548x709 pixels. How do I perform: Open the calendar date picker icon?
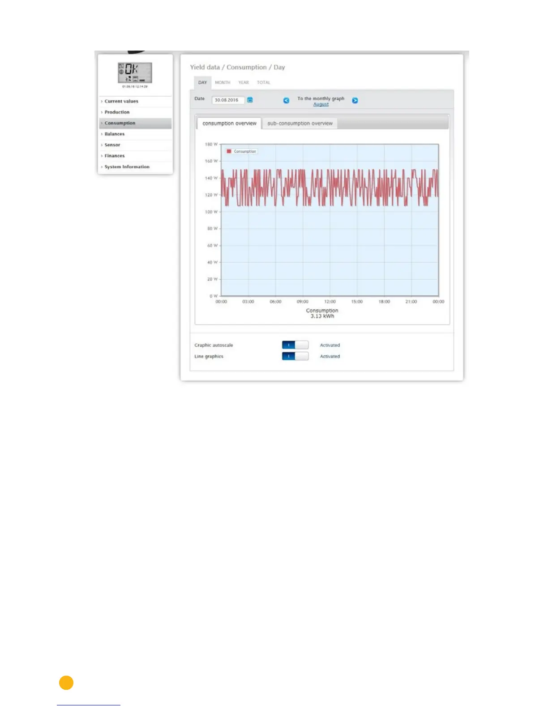pos(250,100)
